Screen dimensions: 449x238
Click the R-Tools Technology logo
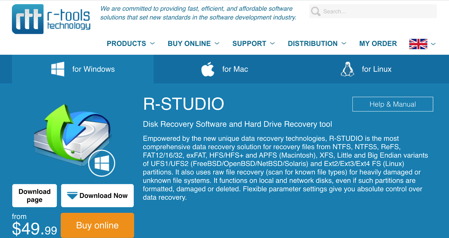pos(51,19)
